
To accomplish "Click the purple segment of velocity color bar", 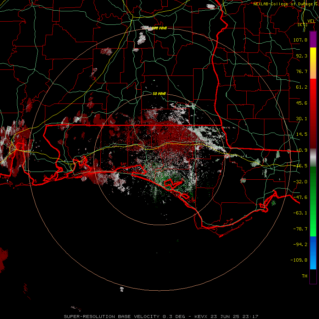I will [313, 39].
